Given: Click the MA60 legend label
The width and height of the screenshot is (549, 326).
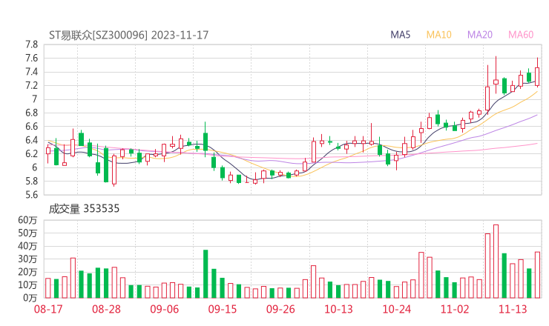Looking at the screenshot, I should pyautogui.click(x=521, y=35).
